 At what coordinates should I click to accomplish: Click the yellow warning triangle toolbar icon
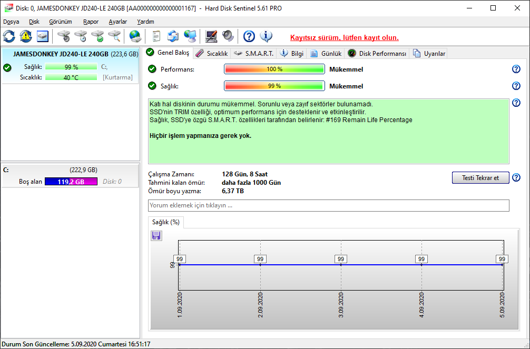26,36
